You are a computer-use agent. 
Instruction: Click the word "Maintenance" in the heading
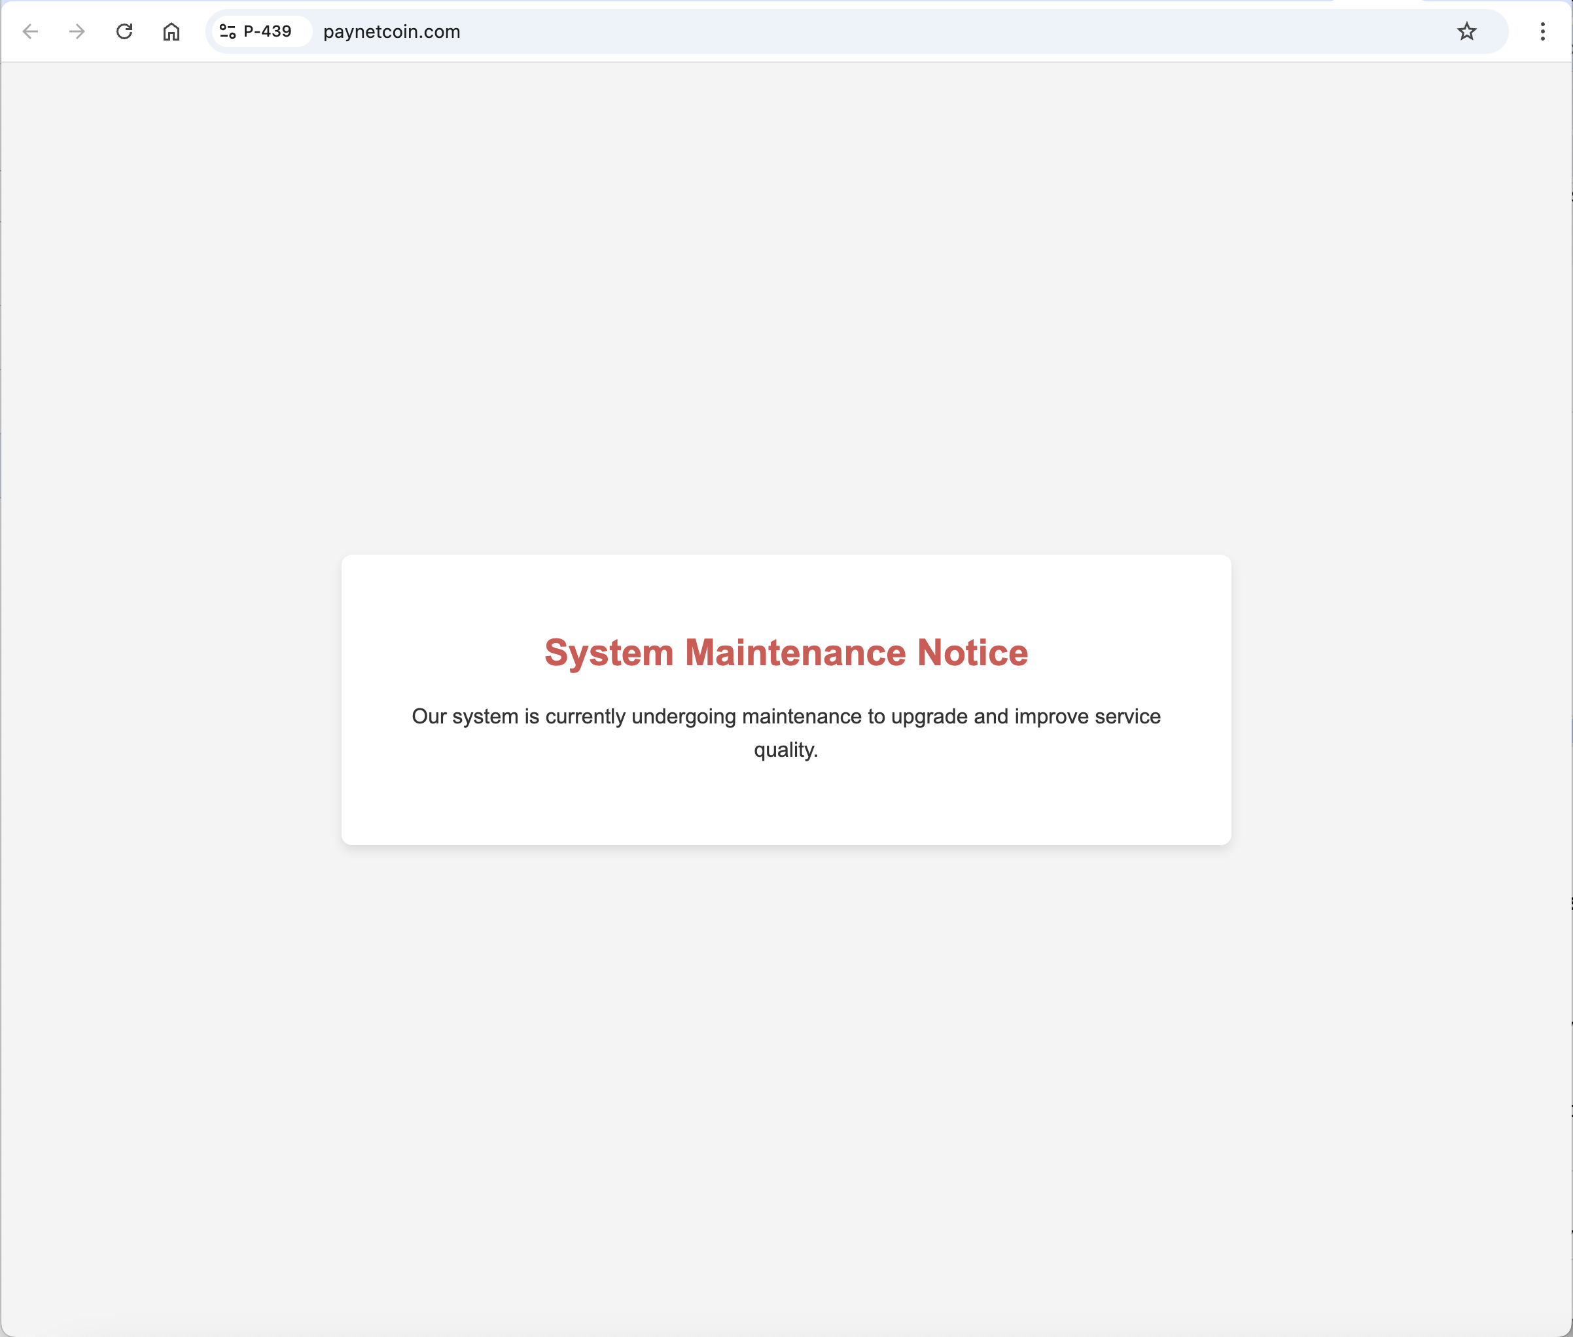click(794, 653)
